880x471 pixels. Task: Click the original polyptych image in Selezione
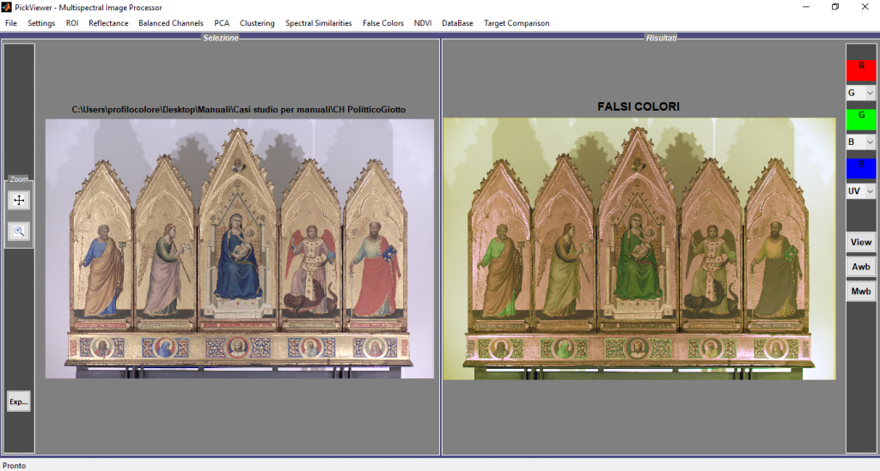[x=240, y=249]
